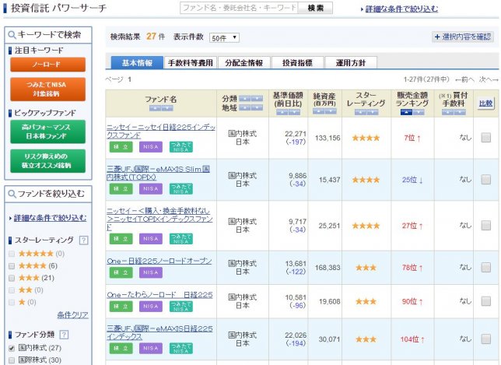
Task: Sort 純資産 ascending arrow
Action: point(318,111)
